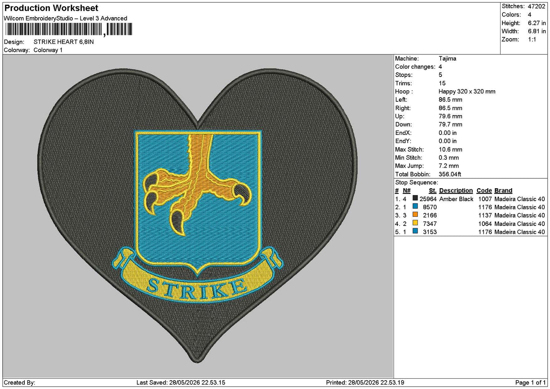Click the 'St.' column header

tap(432, 191)
